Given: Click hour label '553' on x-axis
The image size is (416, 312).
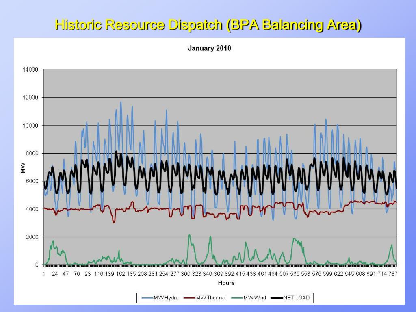Looking at the screenshot, I should point(305,274).
